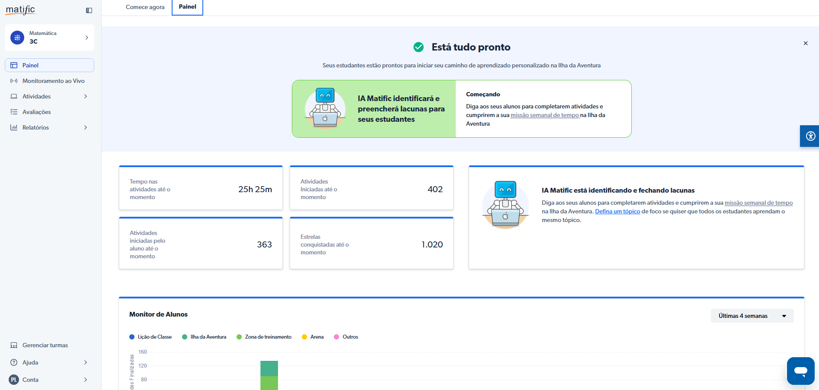Open the Matemática 3C class selector
Viewport: 819px width, 390px height.
pyautogui.click(x=49, y=38)
